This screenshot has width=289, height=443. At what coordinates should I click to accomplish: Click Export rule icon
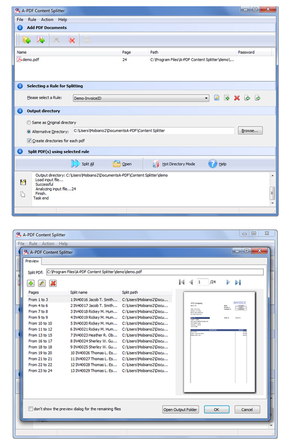coord(257,98)
